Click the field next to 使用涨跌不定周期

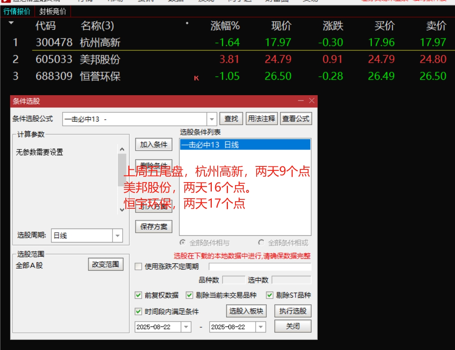click(x=260, y=267)
